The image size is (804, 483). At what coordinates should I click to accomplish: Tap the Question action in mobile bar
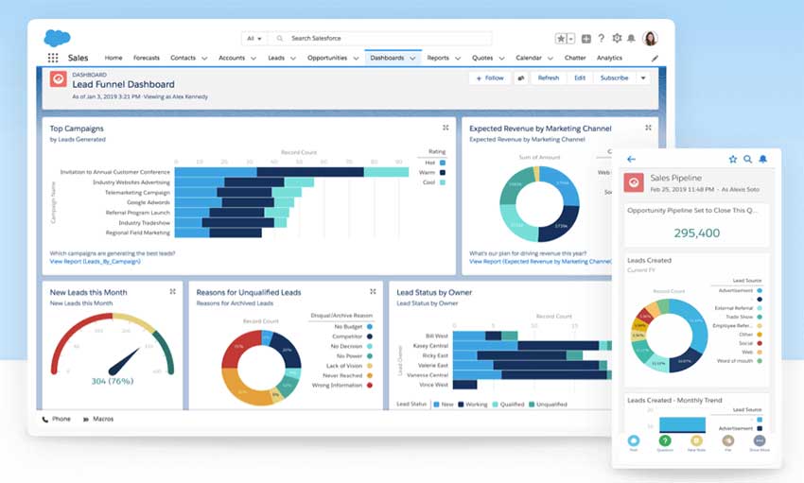pyautogui.click(x=665, y=441)
